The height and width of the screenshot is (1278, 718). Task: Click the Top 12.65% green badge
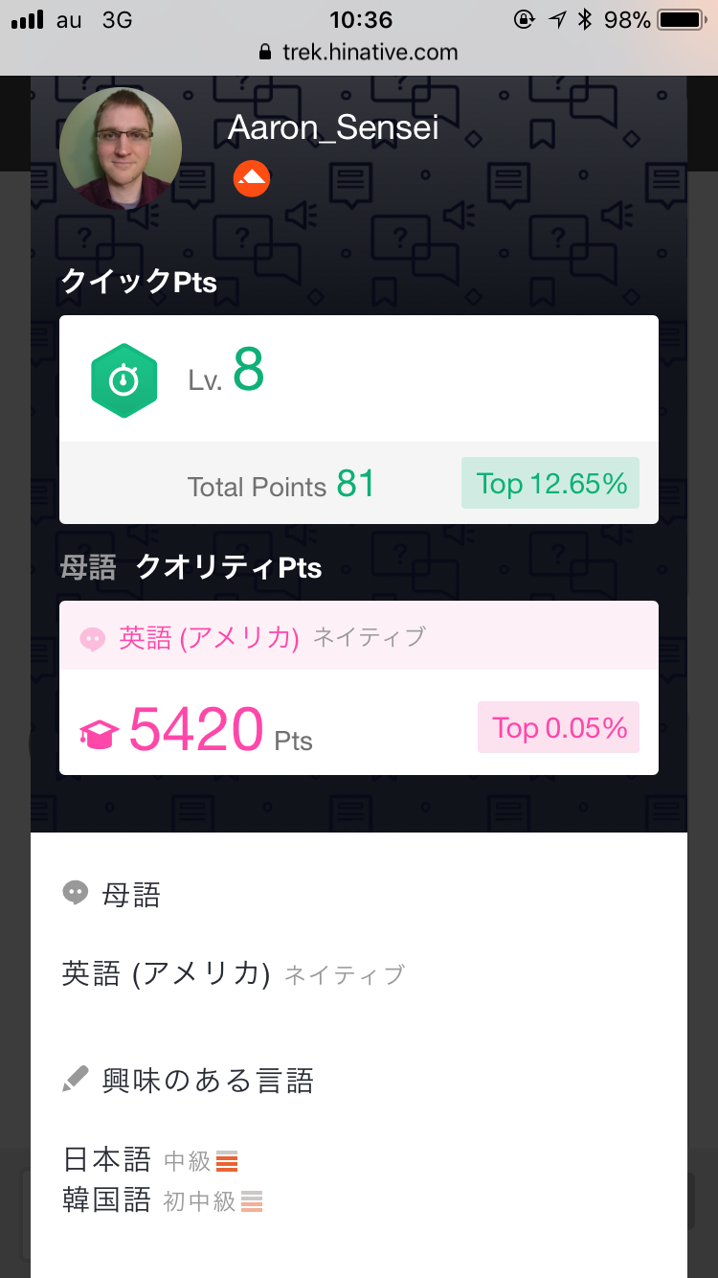(x=550, y=483)
